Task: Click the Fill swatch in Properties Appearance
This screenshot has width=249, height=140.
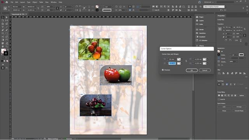Action: click(219, 51)
